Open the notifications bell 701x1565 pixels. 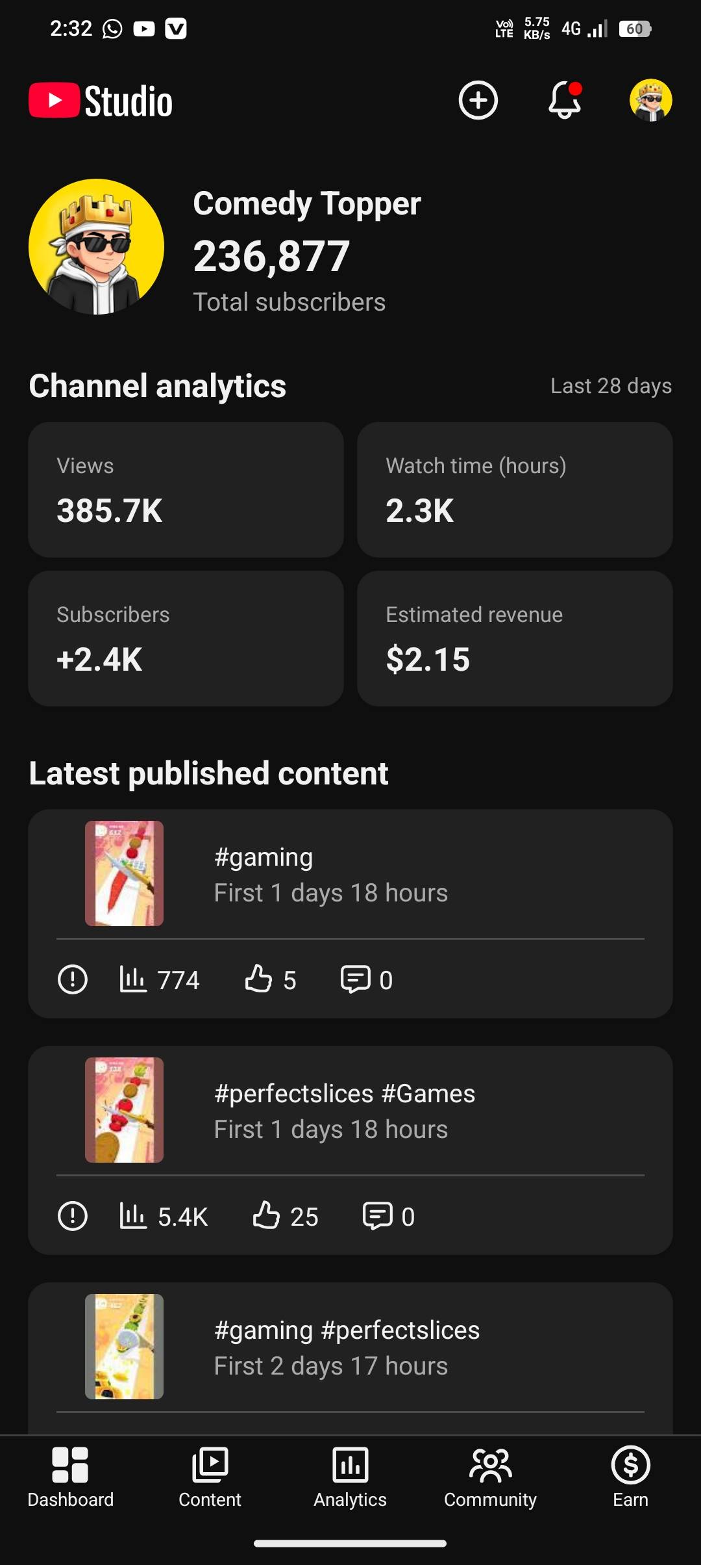click(x=565, y=101)
